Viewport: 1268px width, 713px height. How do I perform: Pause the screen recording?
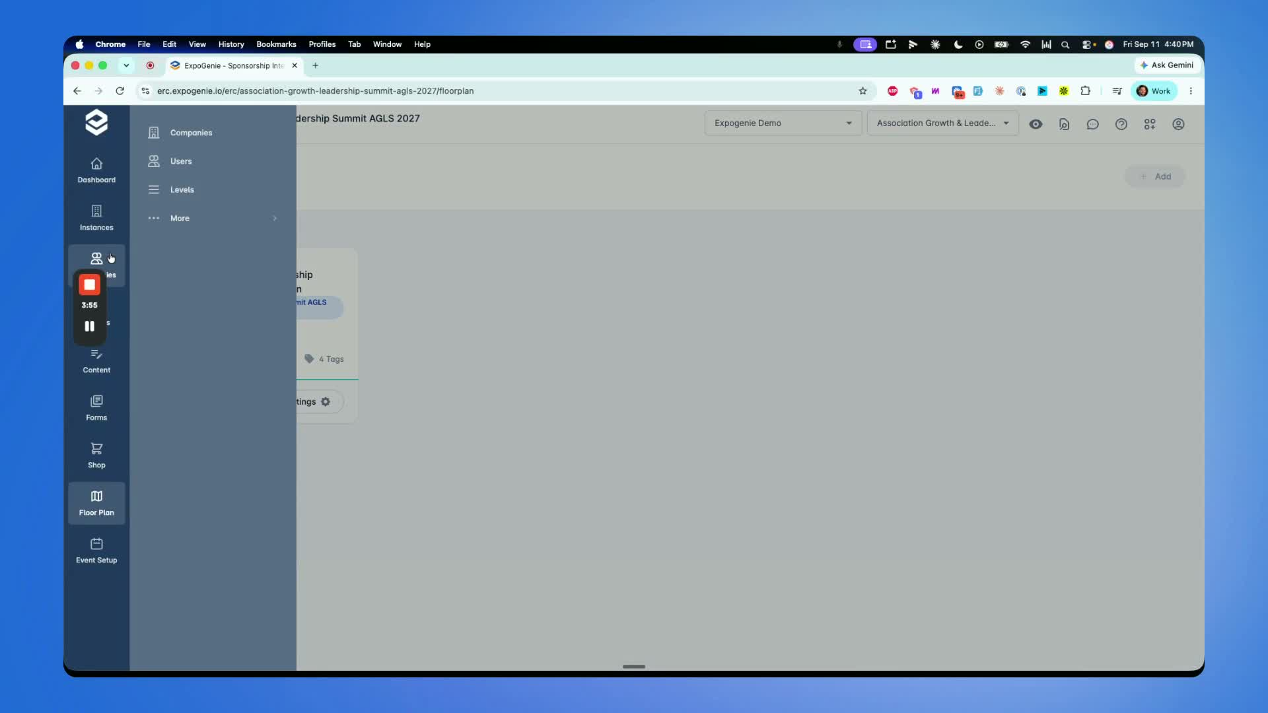(x=89, y=326)
